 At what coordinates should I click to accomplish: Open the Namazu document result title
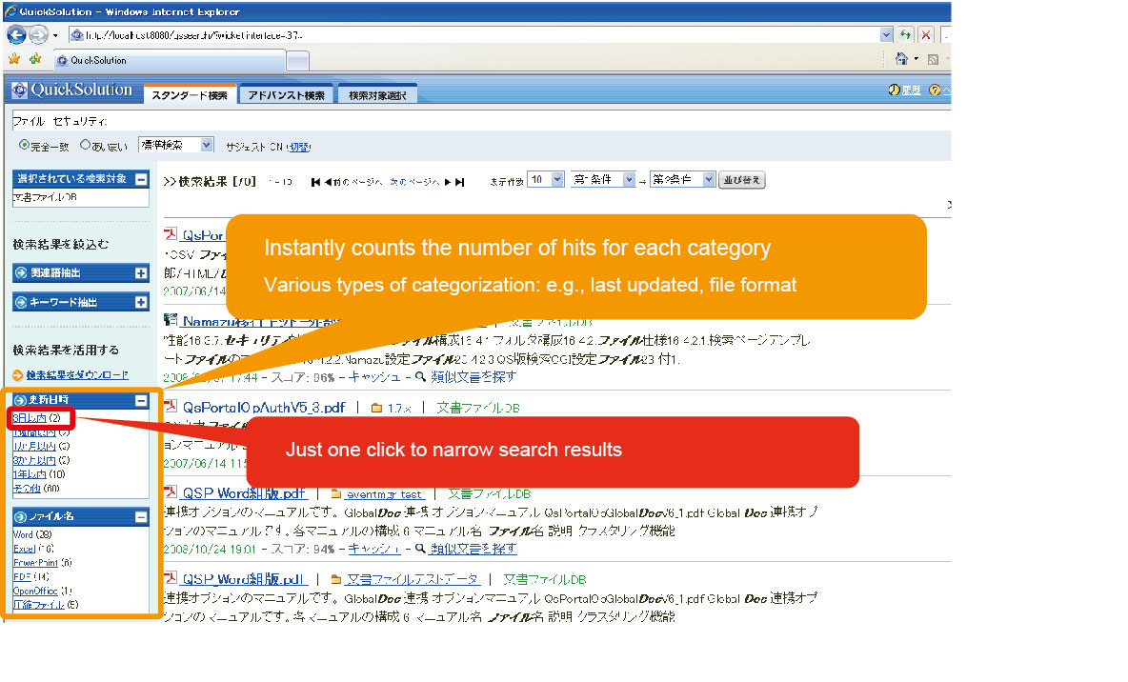[x=260, y=322]
